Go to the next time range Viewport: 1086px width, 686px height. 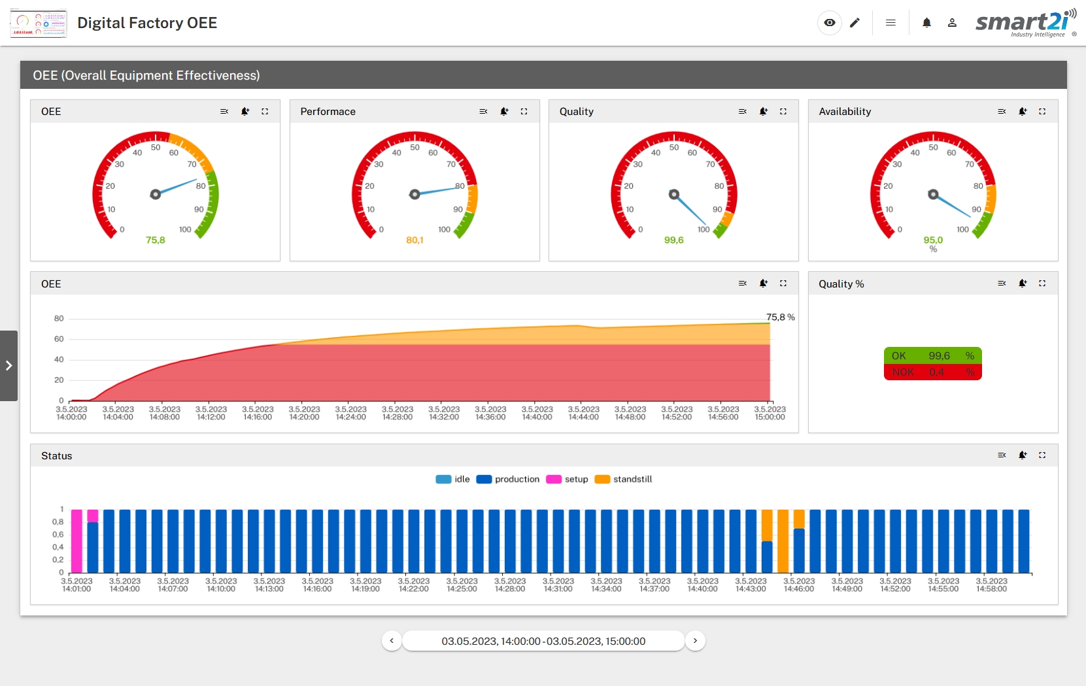point(695,641)
